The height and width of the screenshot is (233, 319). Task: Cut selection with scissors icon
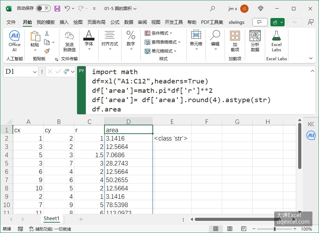(47, 33)
